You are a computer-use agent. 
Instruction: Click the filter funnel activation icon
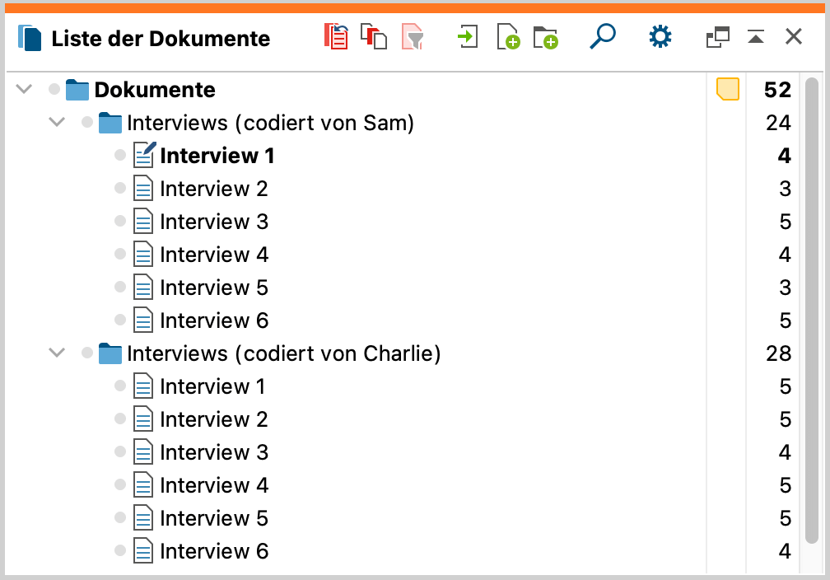412,38
